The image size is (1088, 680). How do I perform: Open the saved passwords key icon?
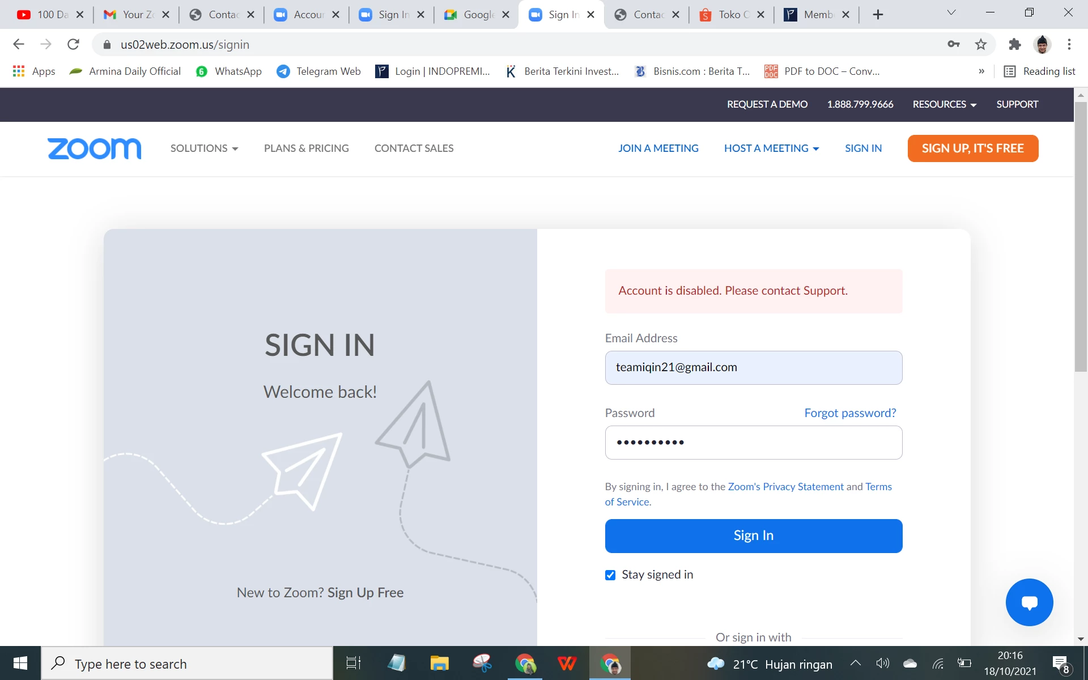pos(954,44)
